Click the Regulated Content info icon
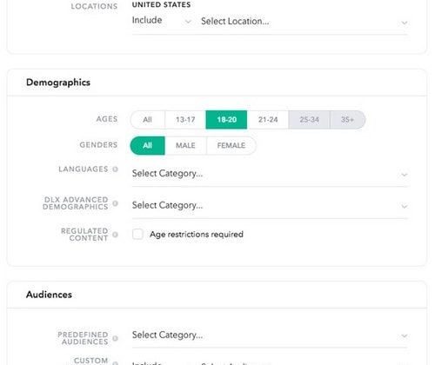The width and height of the screenshot is (435, 365). [115, 235]
